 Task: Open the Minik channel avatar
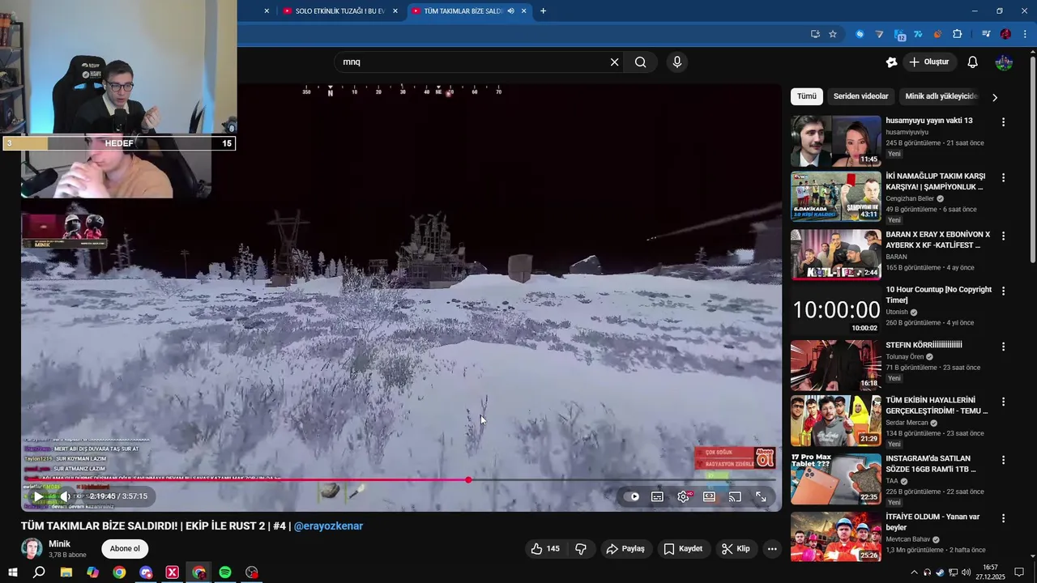click(32, 549)
